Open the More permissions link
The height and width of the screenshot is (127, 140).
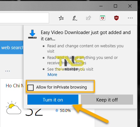[x=52, y=75]
